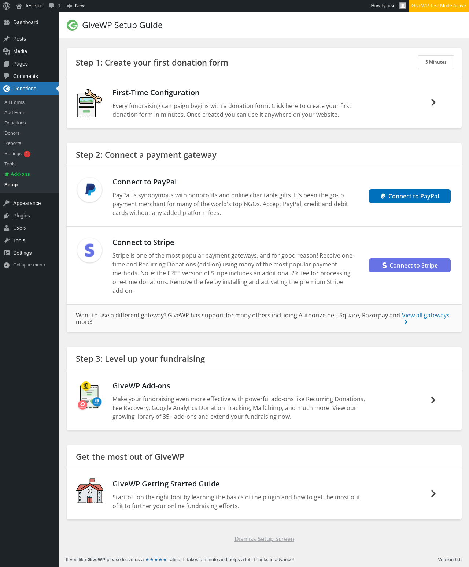Click the user avatar in admin bar
This screenshot has height=567, width=469.
coord(403,6)
